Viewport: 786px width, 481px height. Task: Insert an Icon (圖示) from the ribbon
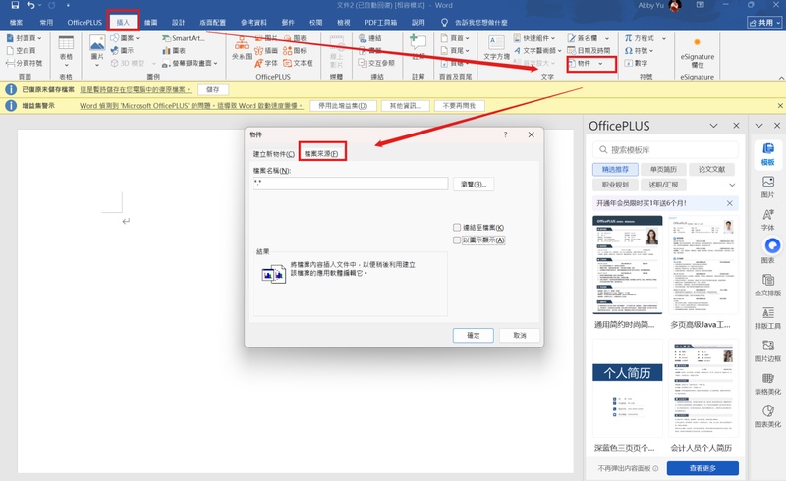pos(122,51)
